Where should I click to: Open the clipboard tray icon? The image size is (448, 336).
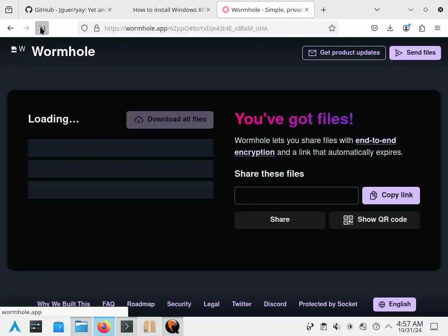(x=323, y=326)
